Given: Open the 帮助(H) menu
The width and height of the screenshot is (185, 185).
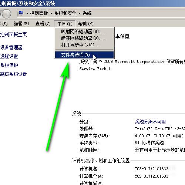Looking at the screenshot, I should tap(86, 24).
